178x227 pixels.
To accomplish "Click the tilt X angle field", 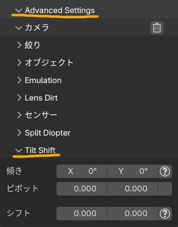I will 81,171.
